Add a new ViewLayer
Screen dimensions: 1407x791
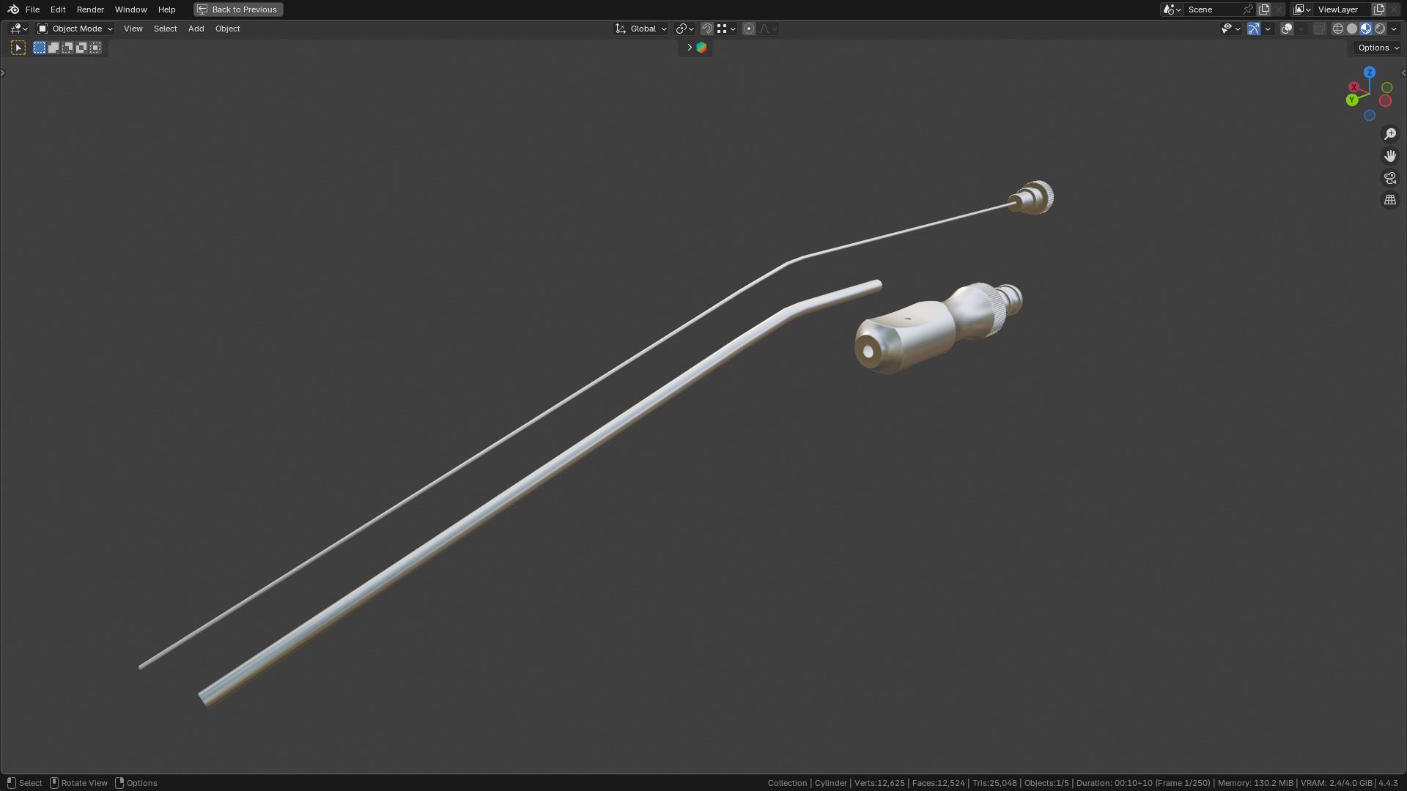click(x=1379, y=10)
